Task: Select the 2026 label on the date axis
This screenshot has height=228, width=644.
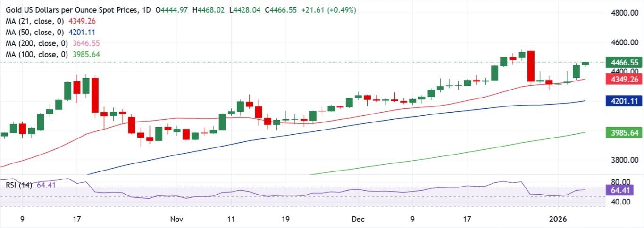Action: [560, 219]
